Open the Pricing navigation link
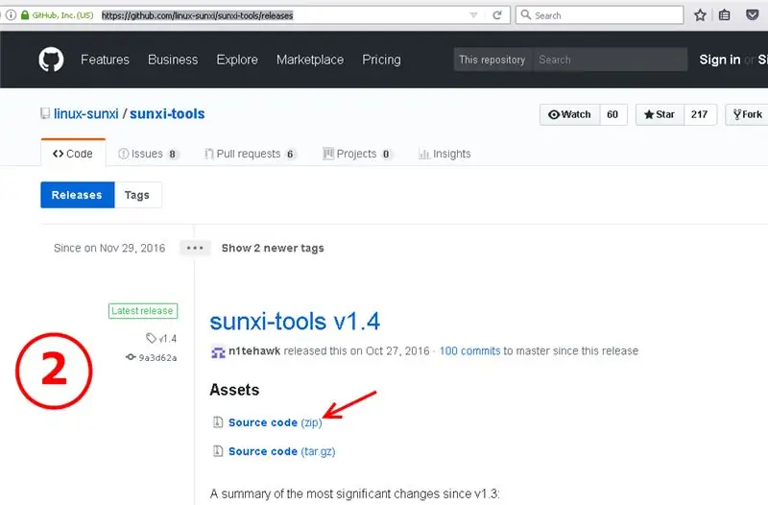Screen dimensions: 768x505 [x=381, y=60]
